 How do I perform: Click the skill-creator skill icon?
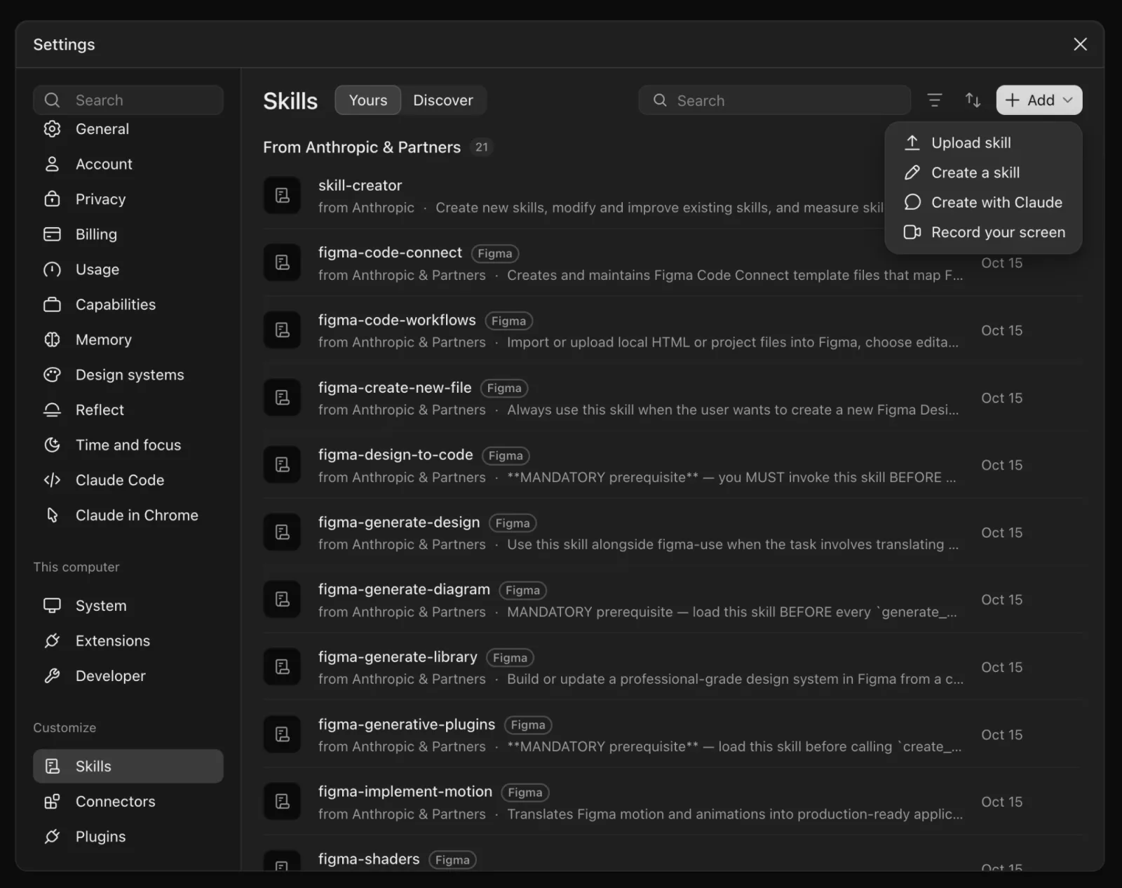(283, 196)
